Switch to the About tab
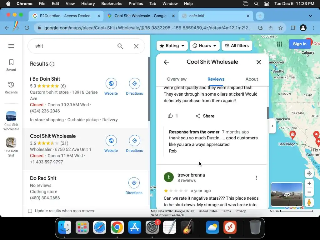 click(x=252, y=79)
